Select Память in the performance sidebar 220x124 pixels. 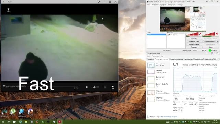tap(158, 72)
